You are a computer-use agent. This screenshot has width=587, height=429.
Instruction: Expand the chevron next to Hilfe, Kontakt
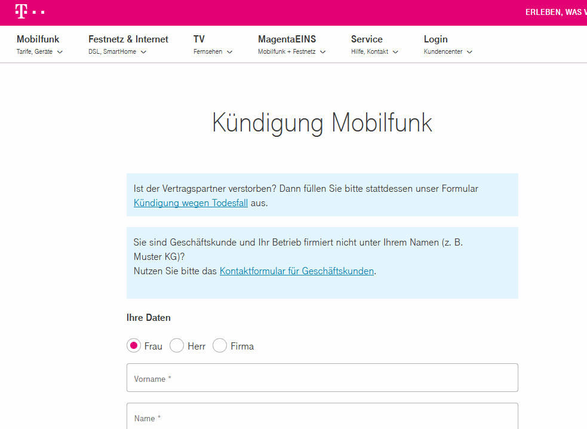(x=395, y=52)
